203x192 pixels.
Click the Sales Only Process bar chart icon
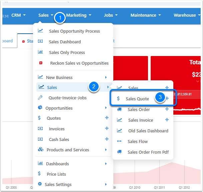tap(40, 52)
